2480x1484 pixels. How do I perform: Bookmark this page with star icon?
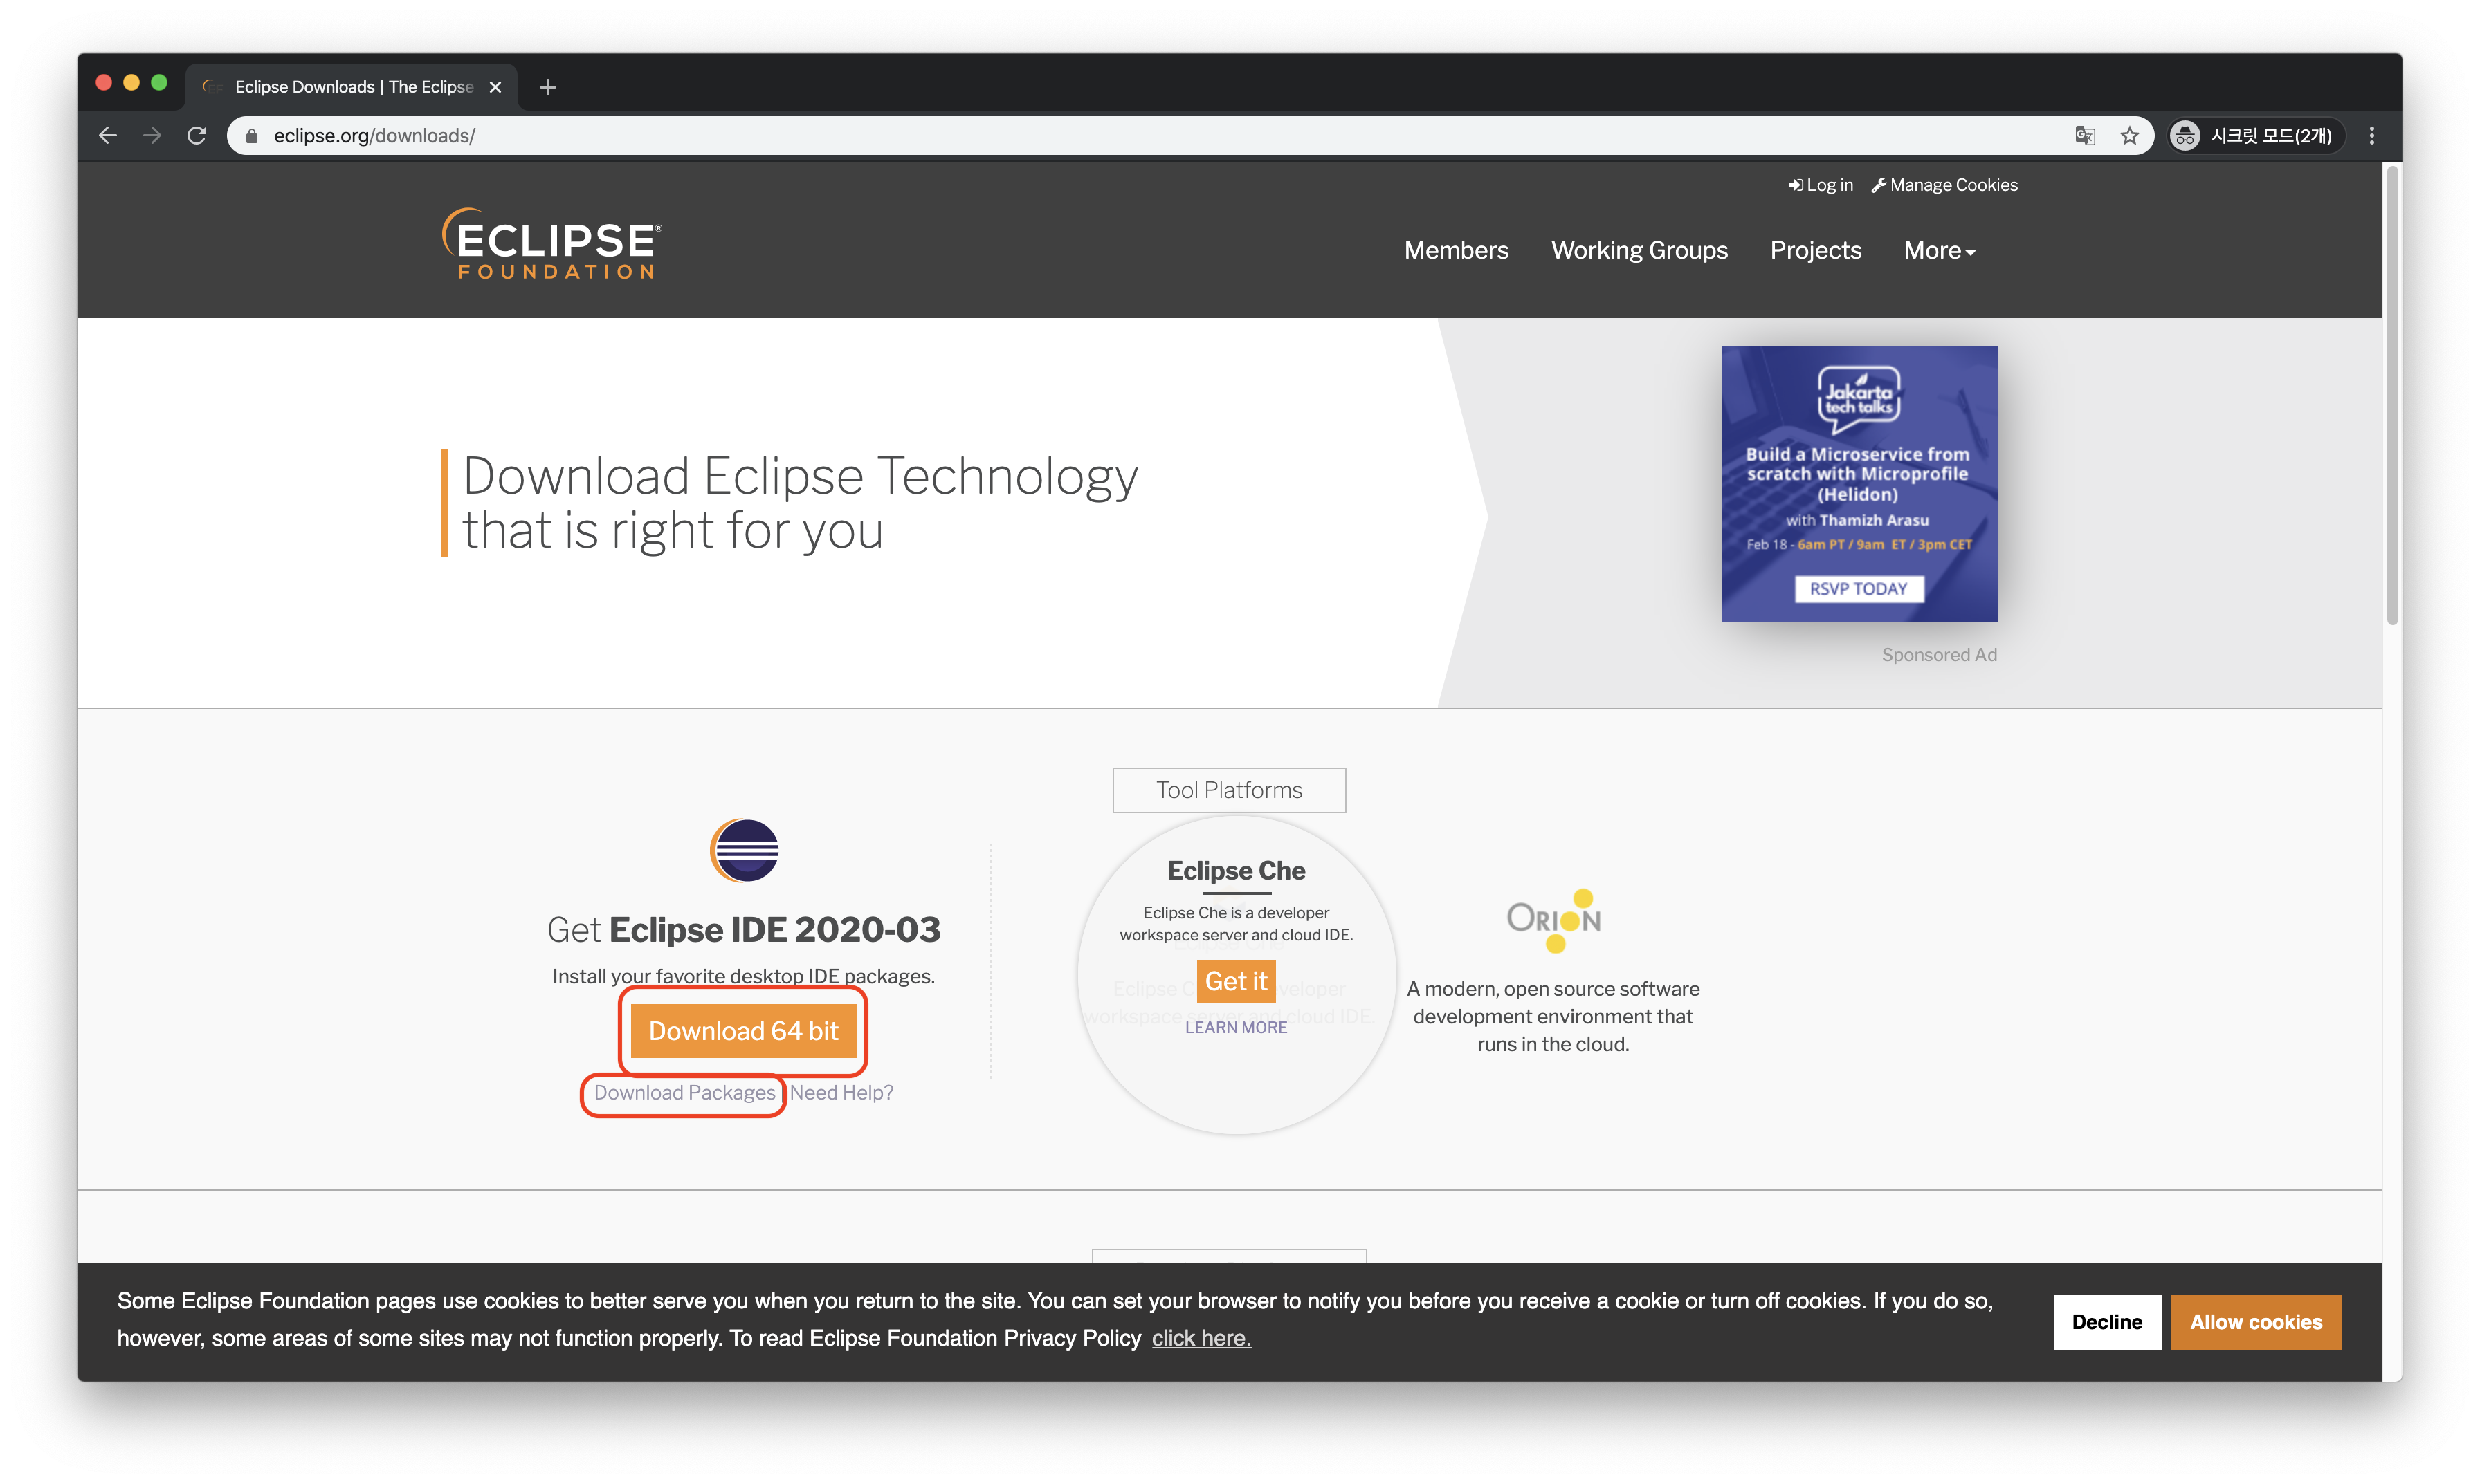[2130, 135]
